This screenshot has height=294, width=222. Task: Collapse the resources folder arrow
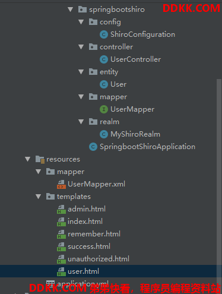click(27, 159)
